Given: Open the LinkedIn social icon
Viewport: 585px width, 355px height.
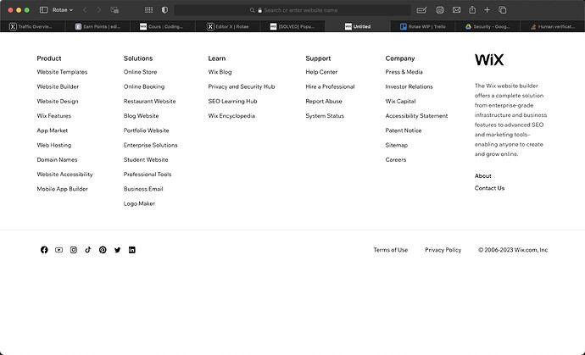Looking at the screenshot, I should pyautogui.click(x=132, y=250).
